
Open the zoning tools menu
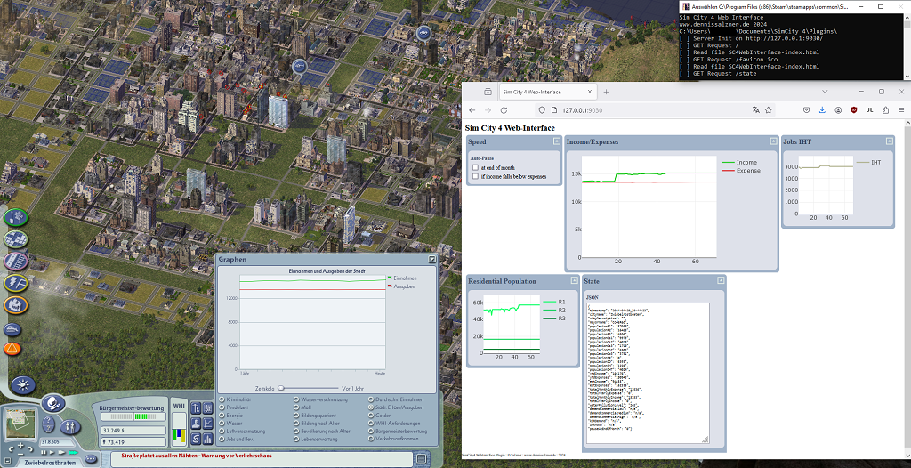16,239
